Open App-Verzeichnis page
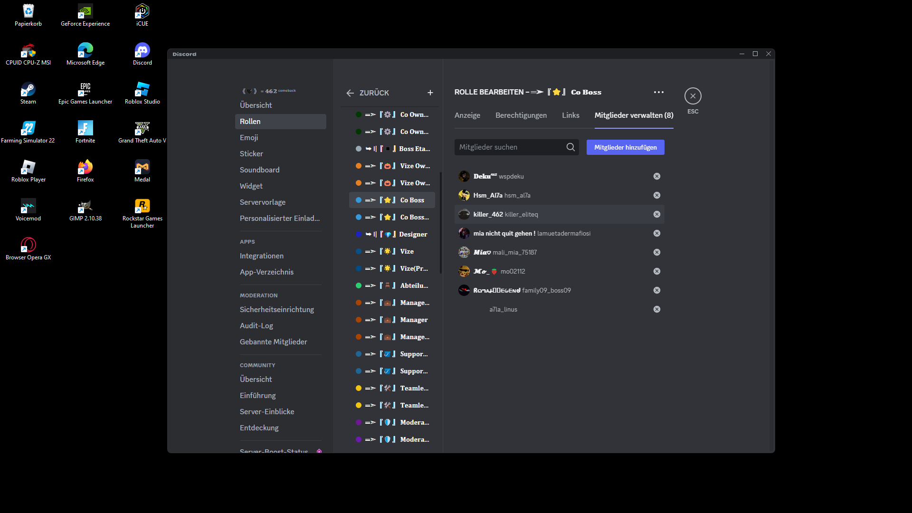Viewport: 912px width, 513px height. (280, 272)
